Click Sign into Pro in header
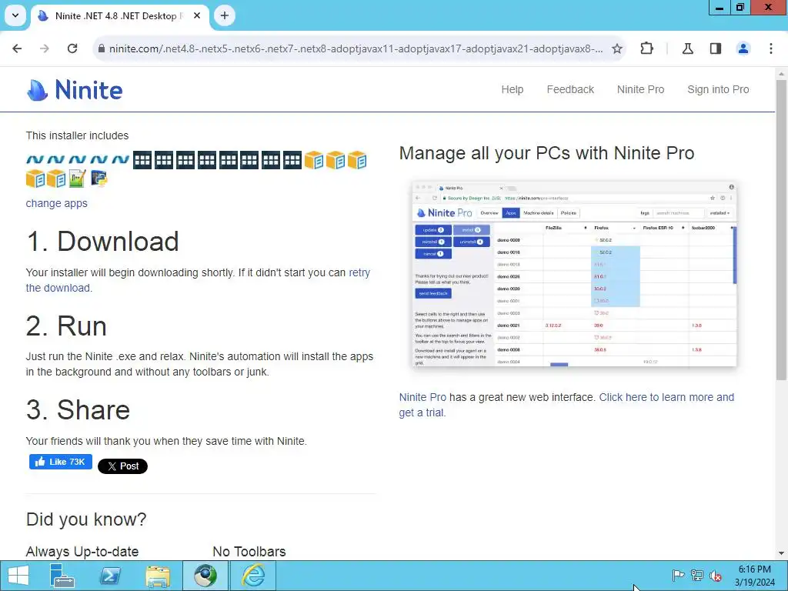This screenshot has height=591, width=788. [718, 89]
